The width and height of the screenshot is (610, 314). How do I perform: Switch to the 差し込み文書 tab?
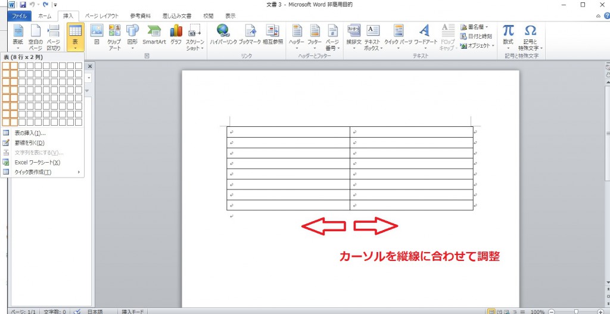177,16
